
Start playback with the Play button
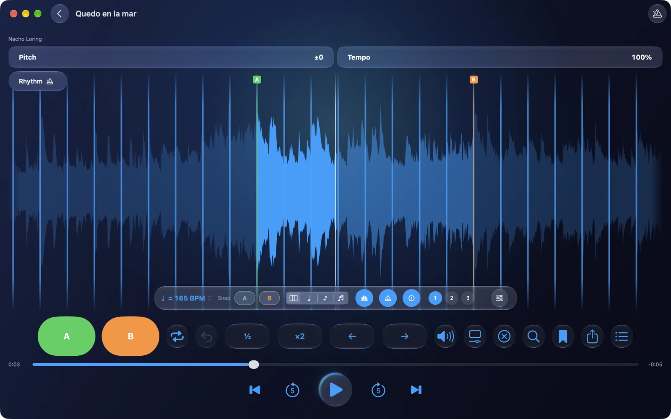tap(335, 390)
